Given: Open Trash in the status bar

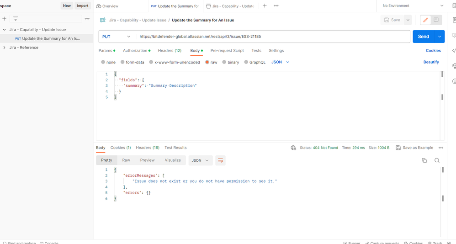Looking at the screenshot, I should [x=435, y=243].
